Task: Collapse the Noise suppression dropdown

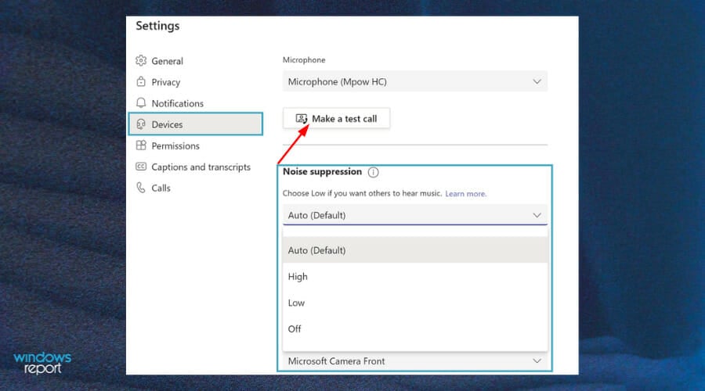Action: click(537, 215)
